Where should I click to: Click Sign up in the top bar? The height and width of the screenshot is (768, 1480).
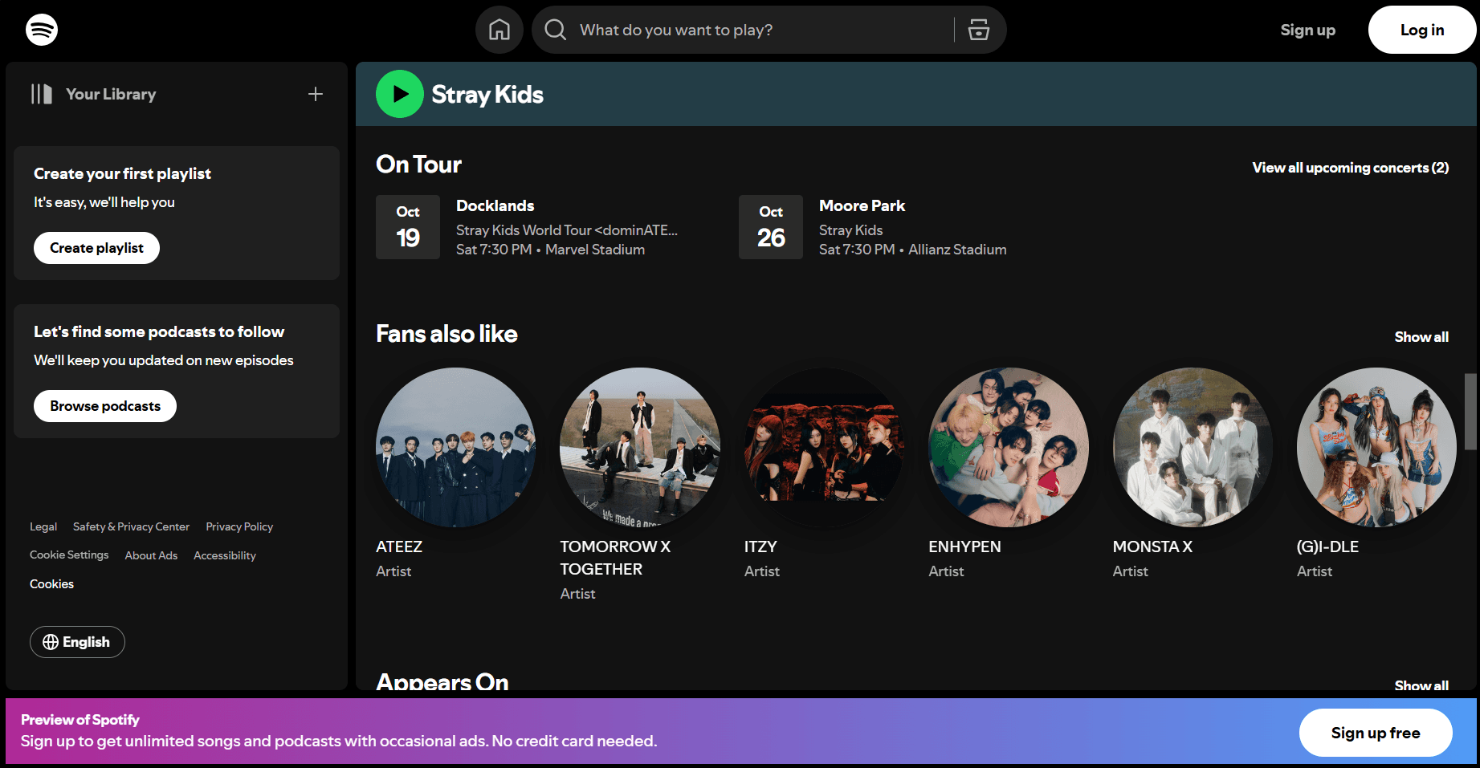pyautogui.click(x=1307, y=30)
